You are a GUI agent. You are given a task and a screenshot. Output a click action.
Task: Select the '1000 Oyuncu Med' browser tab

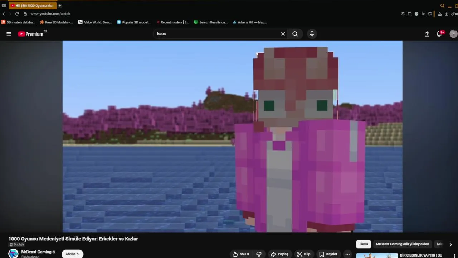pos(33,5)
